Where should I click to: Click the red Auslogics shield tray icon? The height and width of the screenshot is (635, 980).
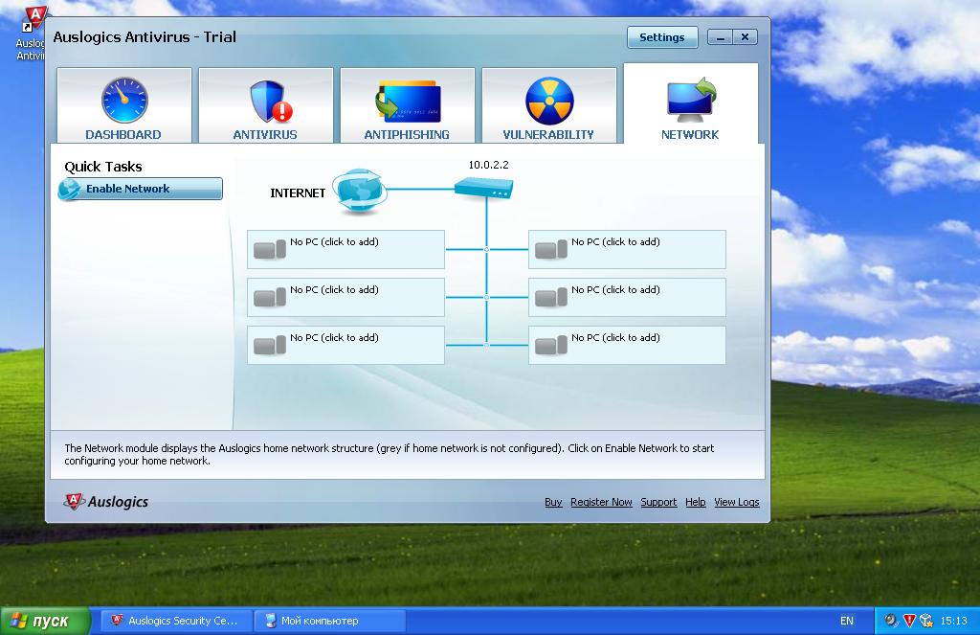pos(909,621)
